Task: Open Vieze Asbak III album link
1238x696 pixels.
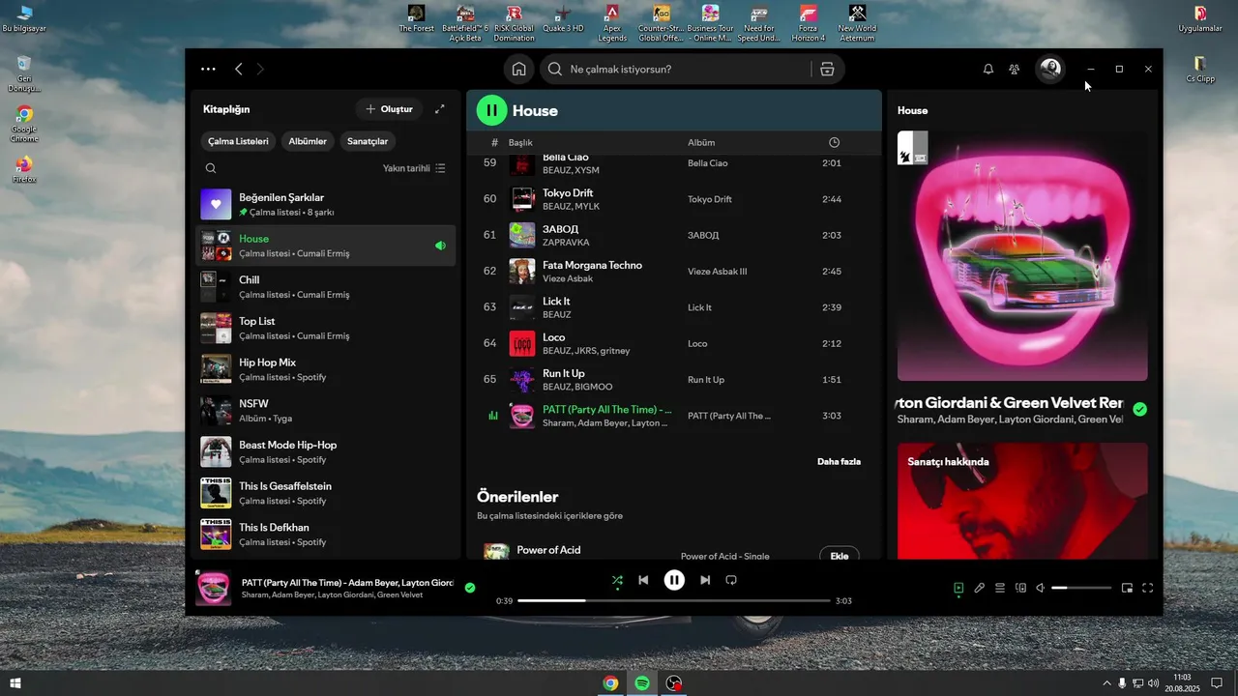Action: click(718, 272)
